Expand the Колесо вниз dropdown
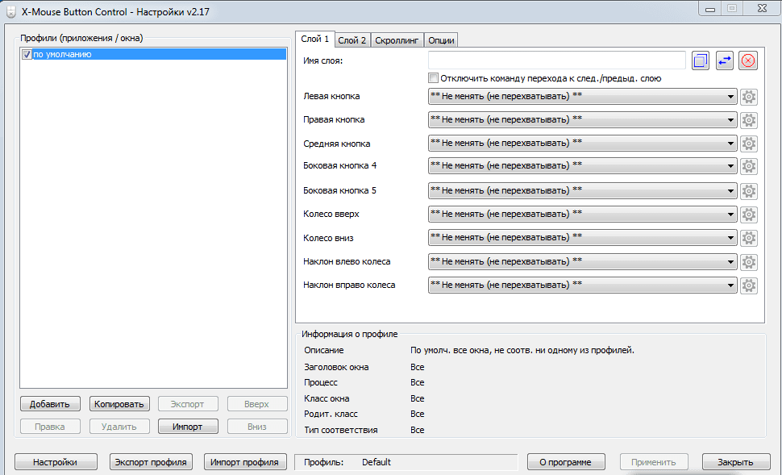The image size is (782, 475). pyautogui.click(x=730, y=239)
